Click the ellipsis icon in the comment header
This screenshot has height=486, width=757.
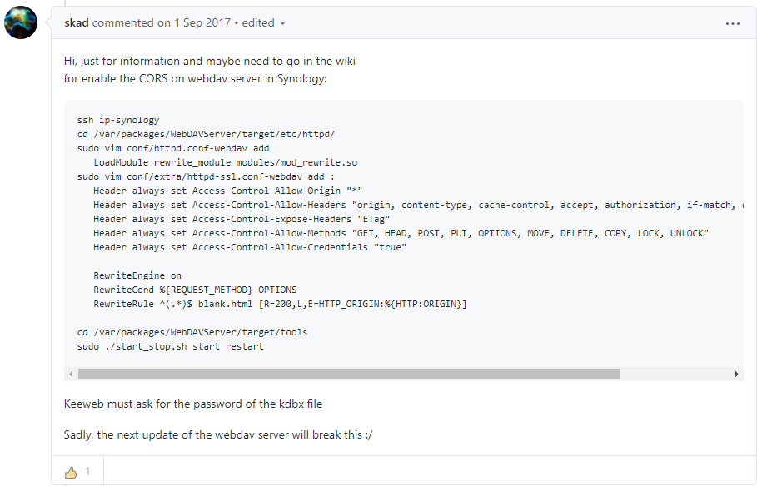click(x=732, y=23)
